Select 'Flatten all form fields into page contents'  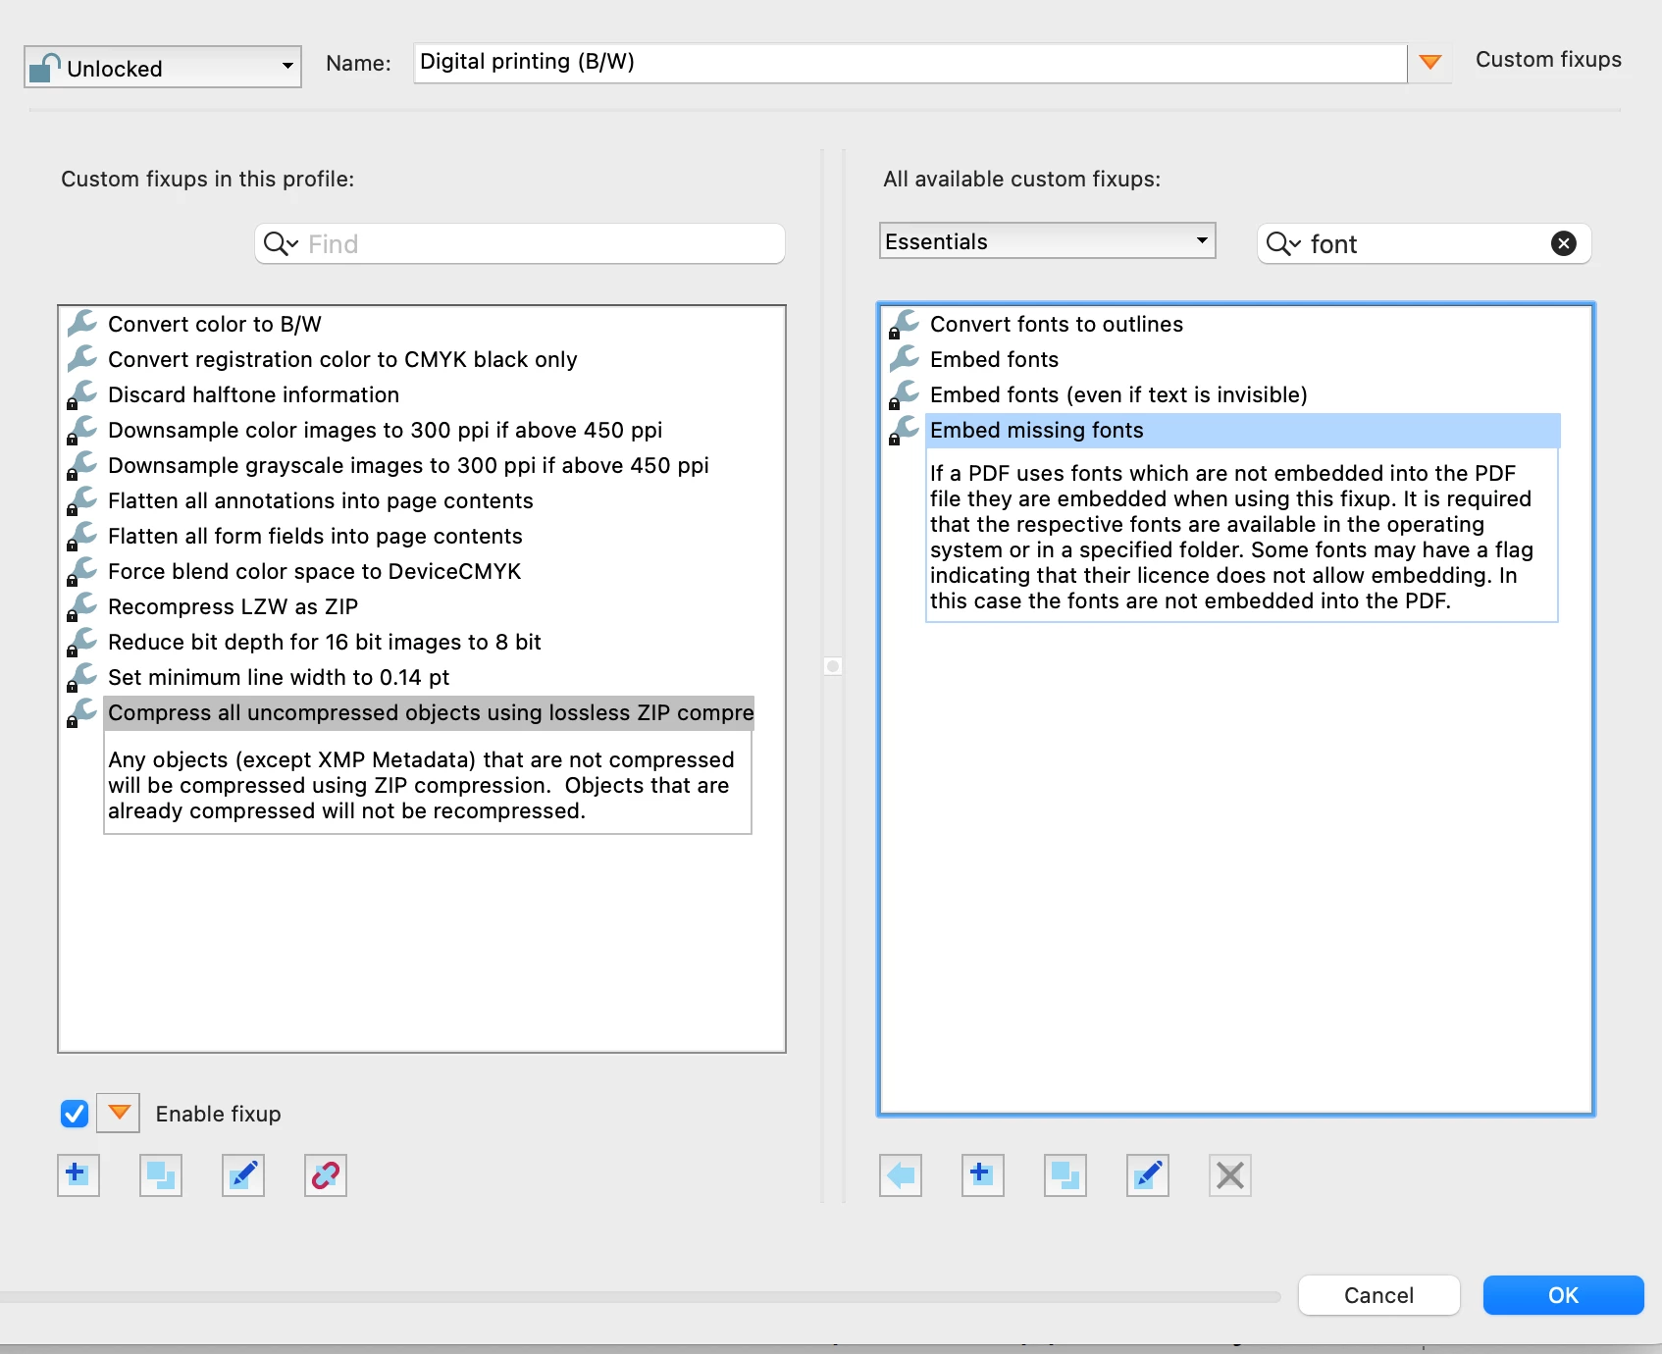tap(315, 536)
